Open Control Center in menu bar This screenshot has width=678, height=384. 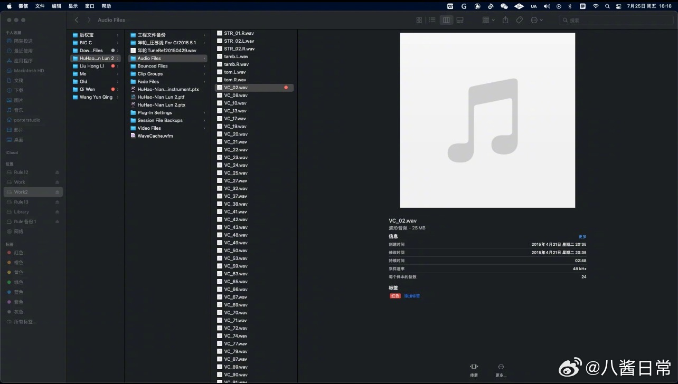618,6
